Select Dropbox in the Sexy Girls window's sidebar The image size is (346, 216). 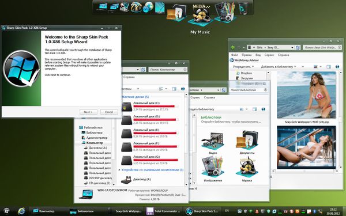pos(244,73)
